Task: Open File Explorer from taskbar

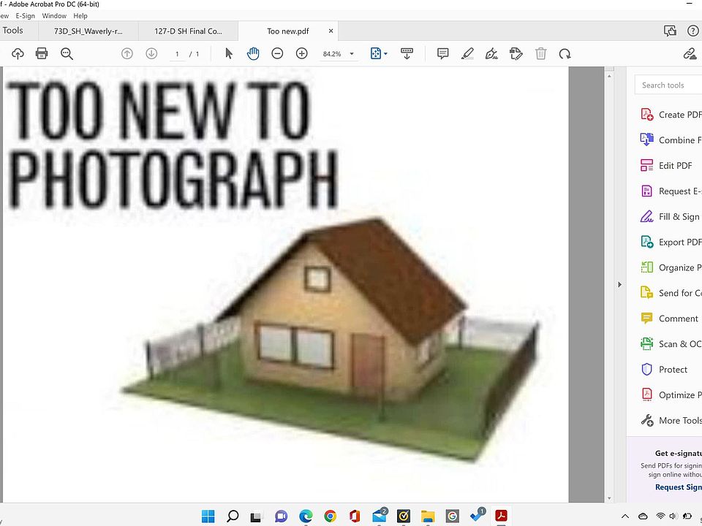Action: point(428,517)
